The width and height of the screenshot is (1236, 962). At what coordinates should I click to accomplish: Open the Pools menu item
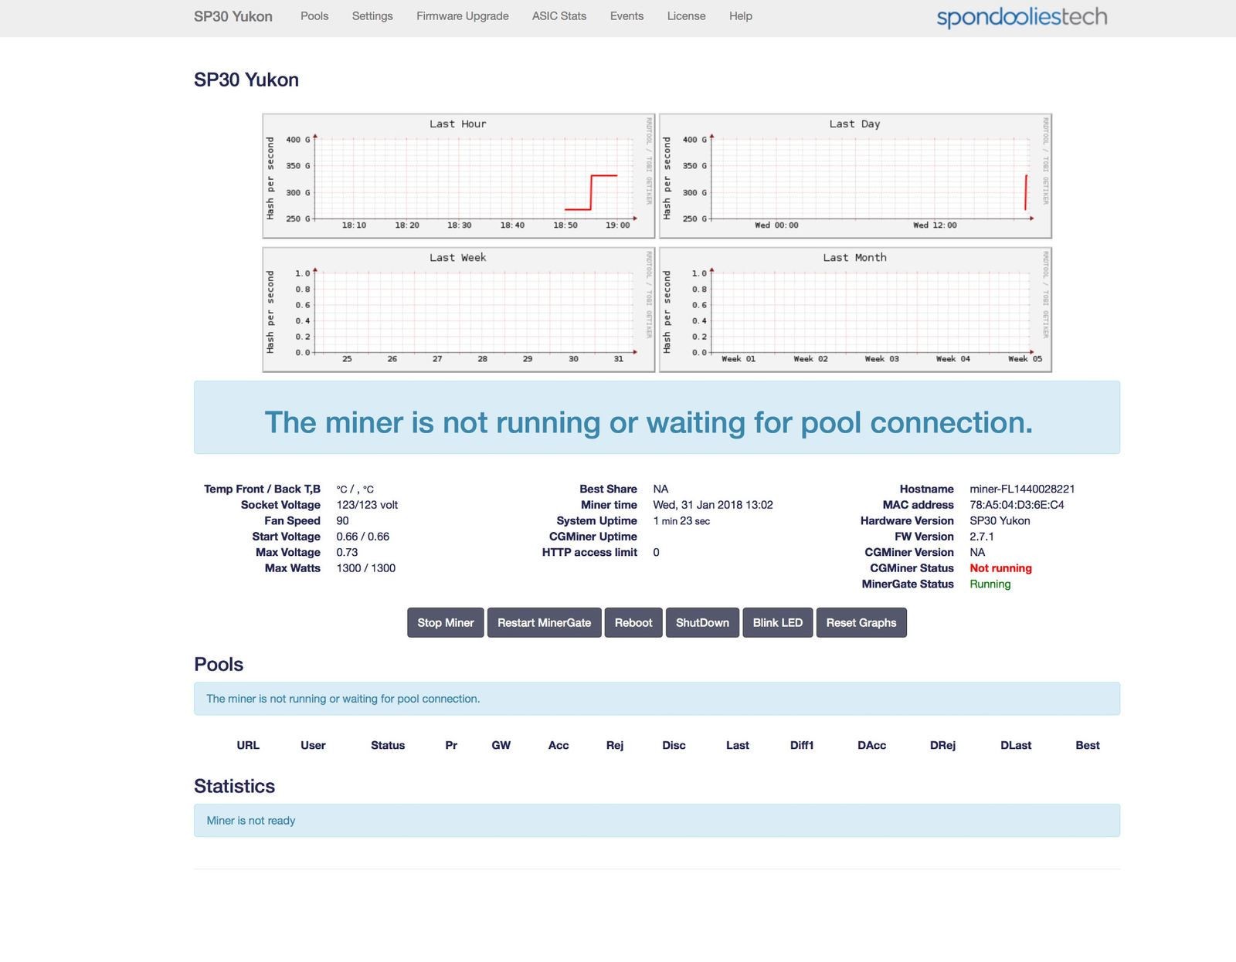pos(314,16)
